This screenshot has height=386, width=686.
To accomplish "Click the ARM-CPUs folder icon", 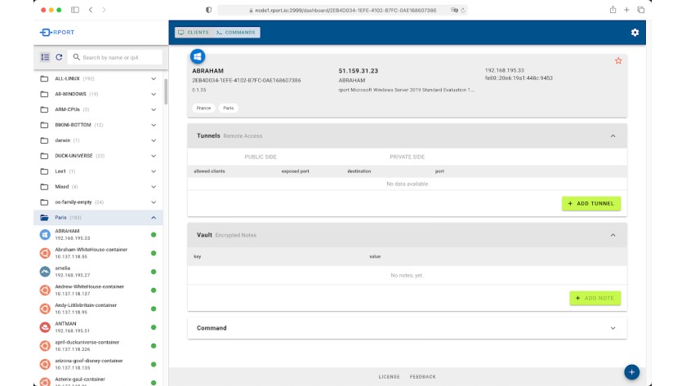I will pos(44,109).
